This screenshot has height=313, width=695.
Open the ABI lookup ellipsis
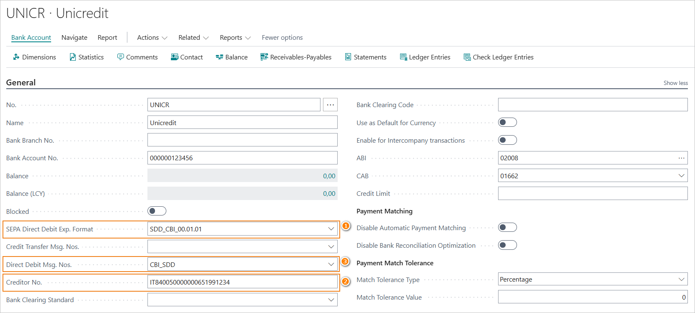[682, 158]
